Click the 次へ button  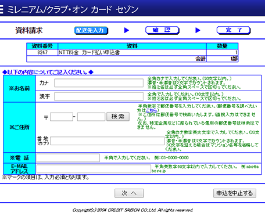click(129, 193)
